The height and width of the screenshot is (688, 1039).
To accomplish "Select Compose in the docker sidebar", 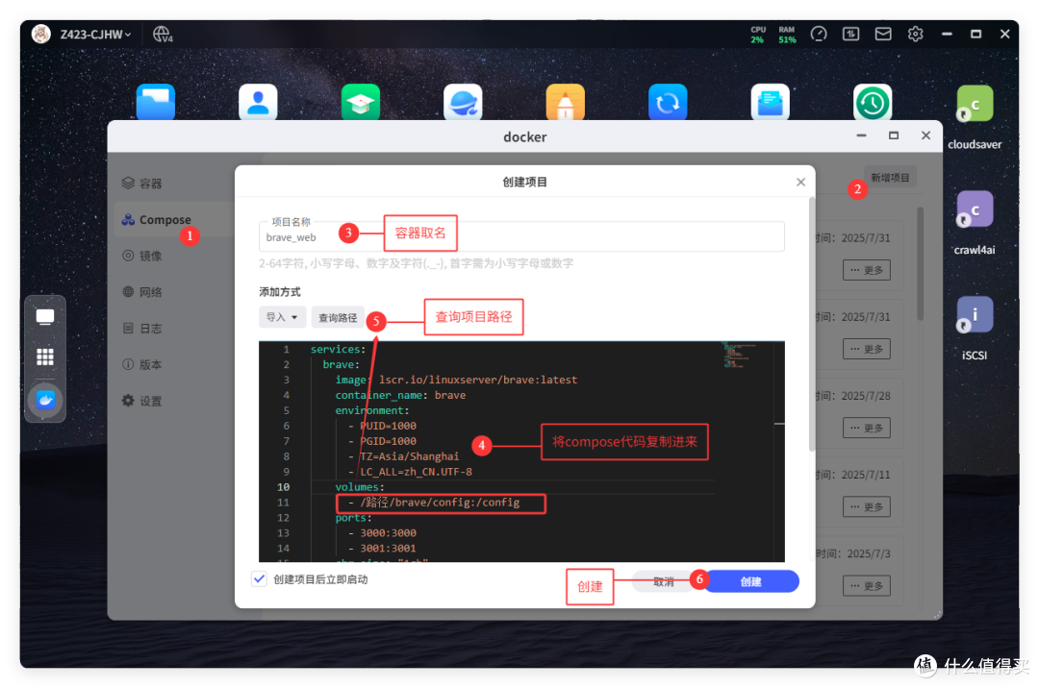I will pos(172,220).
